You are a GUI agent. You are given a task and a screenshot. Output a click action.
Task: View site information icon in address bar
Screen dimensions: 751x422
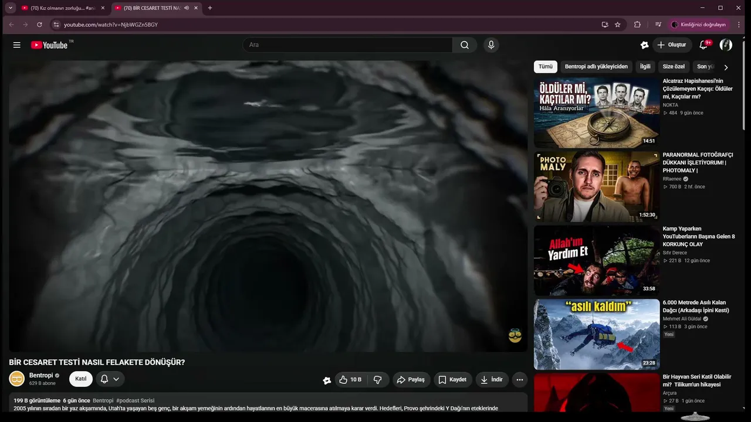(x=56, y=25)
